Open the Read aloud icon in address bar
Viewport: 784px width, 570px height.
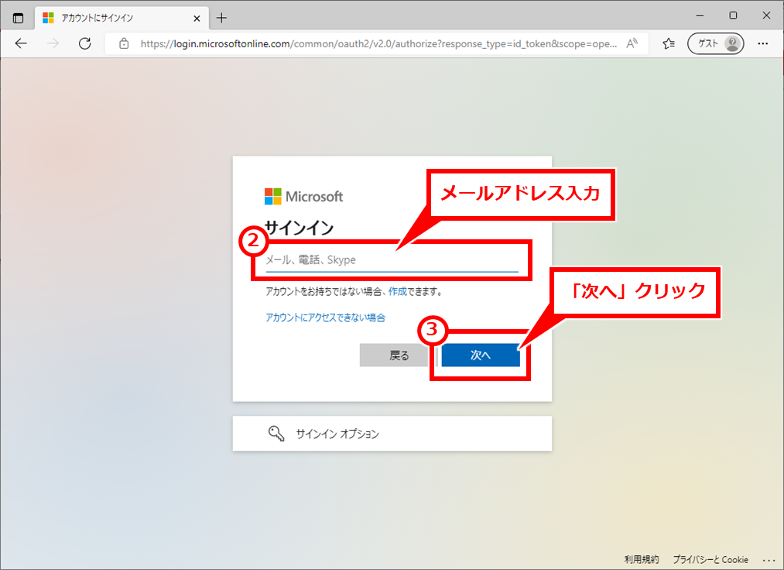pos(632,43)
